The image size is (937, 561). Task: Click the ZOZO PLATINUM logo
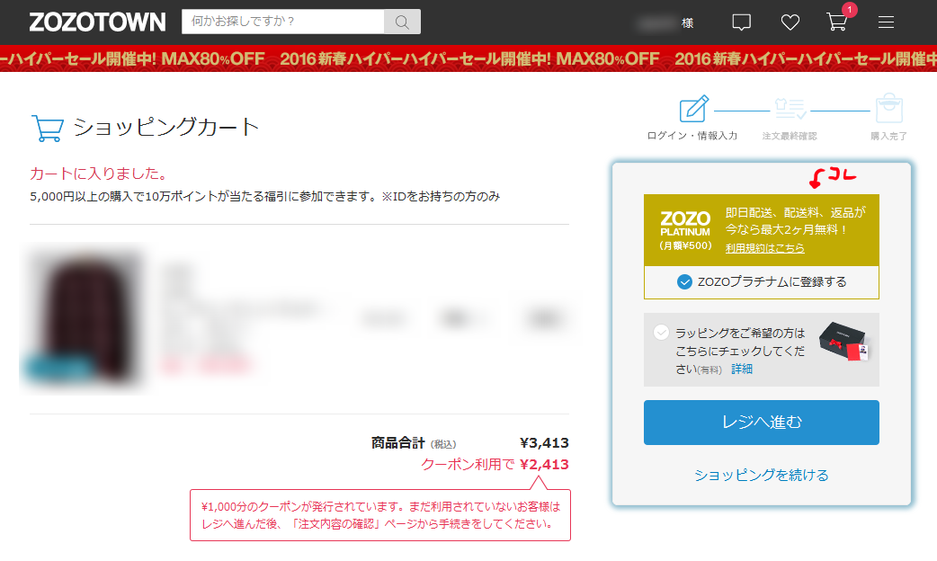tap(685, 225)
